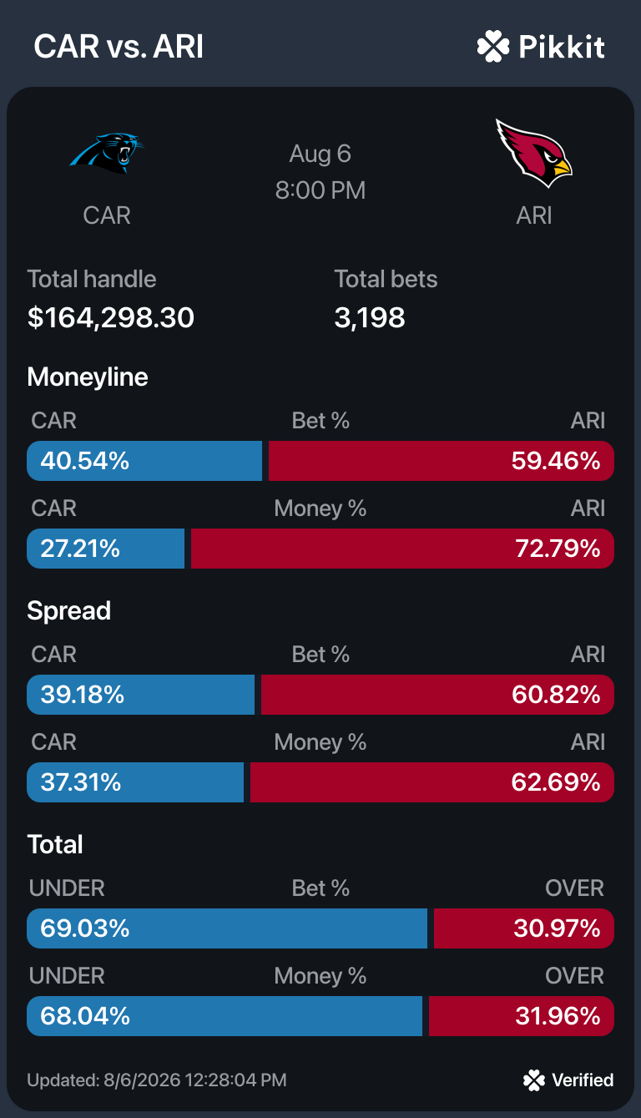Click the Total bets count 3,198
The height and width of the screenshot is (1118, 641).
click(x=370, y=317)
